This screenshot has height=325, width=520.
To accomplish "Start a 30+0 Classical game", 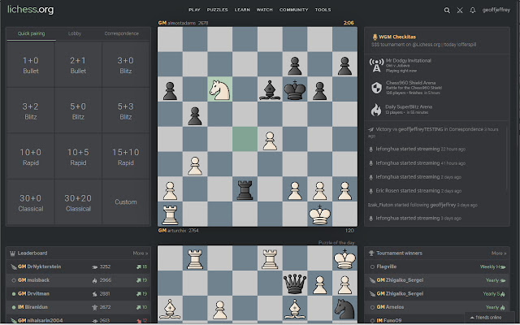I will (x=31, y=202).
